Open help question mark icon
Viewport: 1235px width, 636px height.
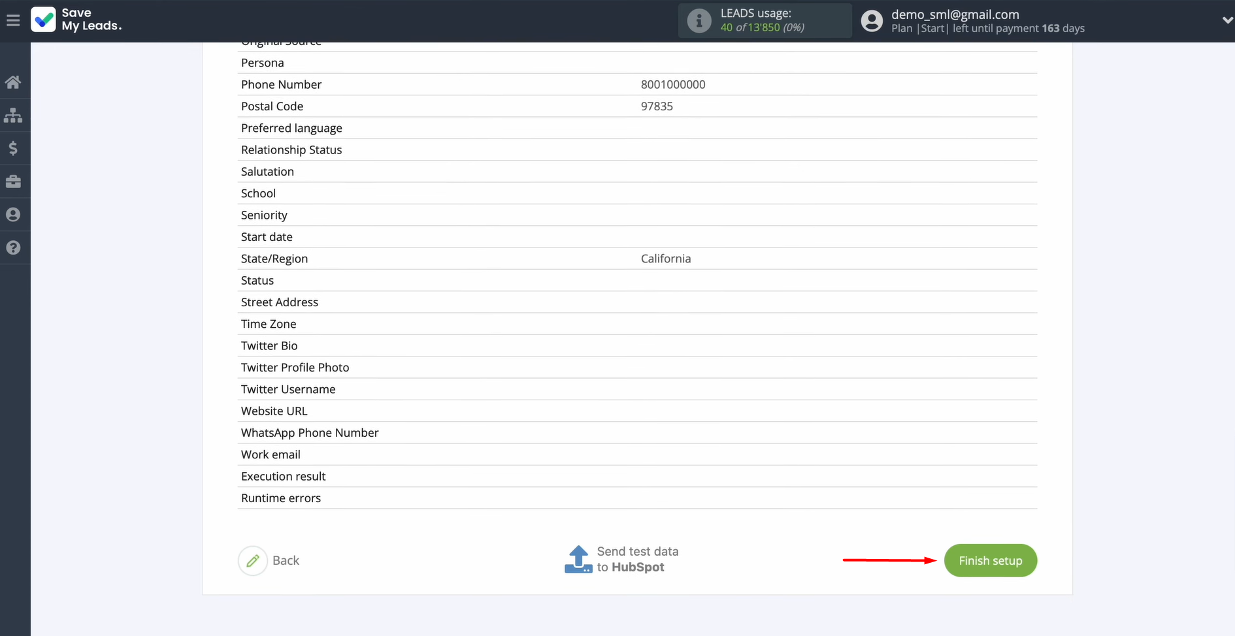click(13, 248)
